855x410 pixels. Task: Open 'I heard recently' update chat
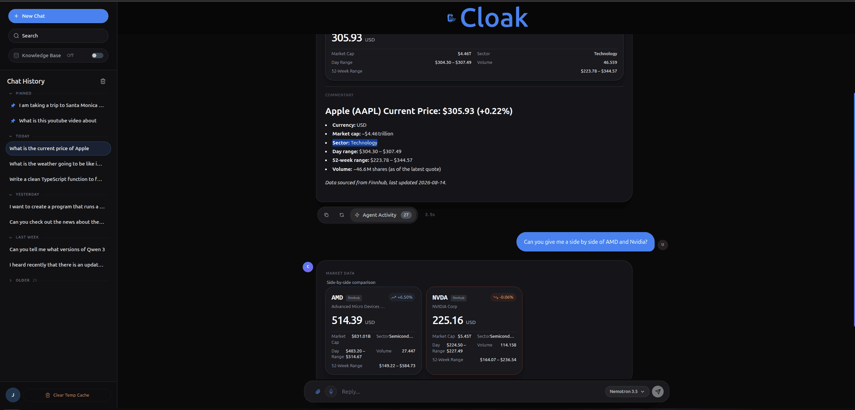pos(58,265)
